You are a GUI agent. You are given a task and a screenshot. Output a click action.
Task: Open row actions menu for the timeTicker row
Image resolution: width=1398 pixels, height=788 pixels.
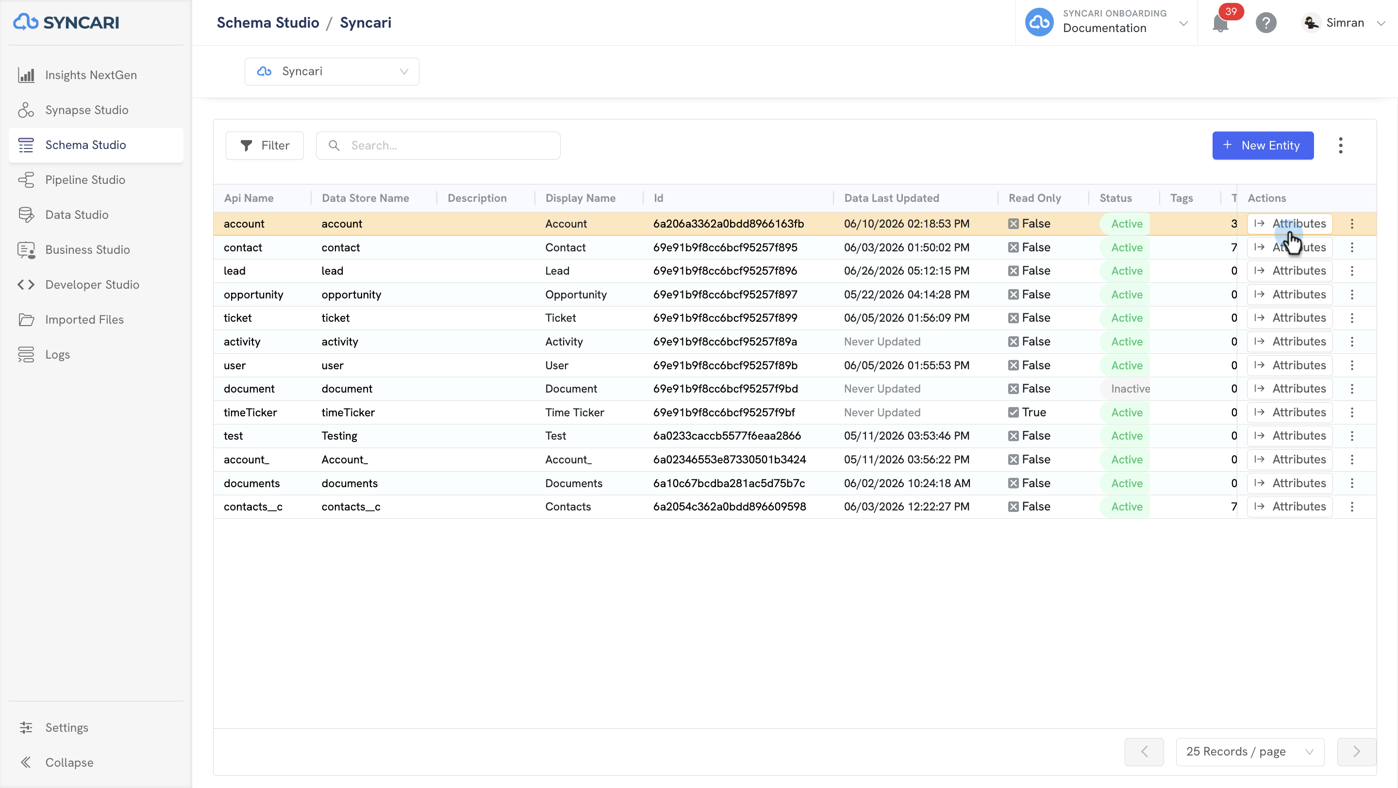point(1352,412)
